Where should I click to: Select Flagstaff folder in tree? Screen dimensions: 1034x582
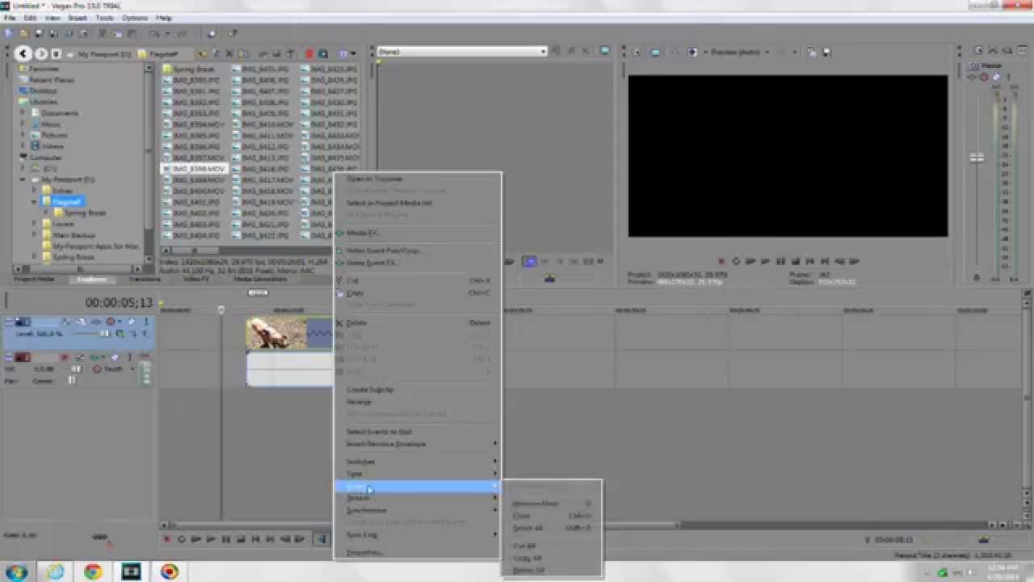tap(62, 201)
